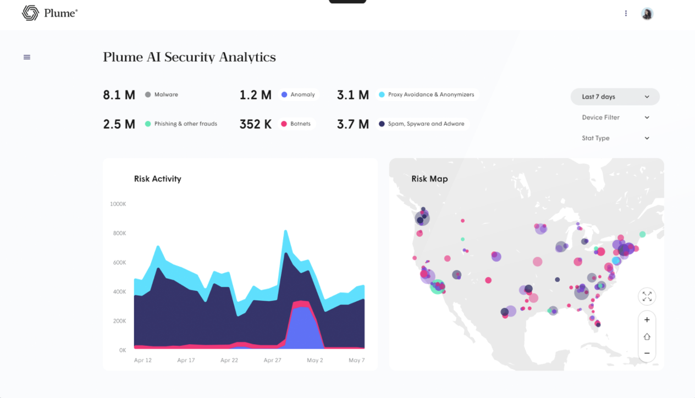Click the 3.7 M spam count

[353, 124]
